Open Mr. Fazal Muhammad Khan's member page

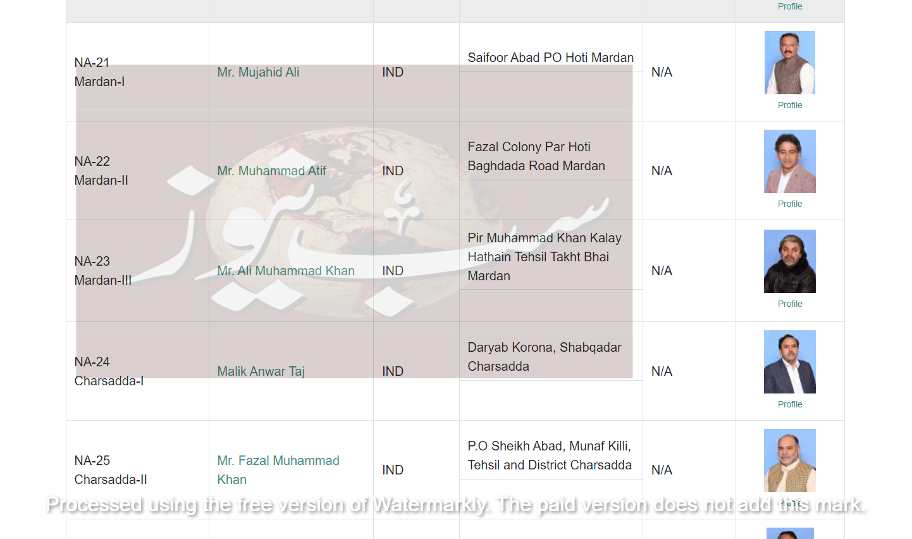[278, 470]
